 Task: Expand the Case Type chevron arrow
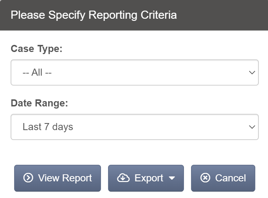[x=252, y=72]
